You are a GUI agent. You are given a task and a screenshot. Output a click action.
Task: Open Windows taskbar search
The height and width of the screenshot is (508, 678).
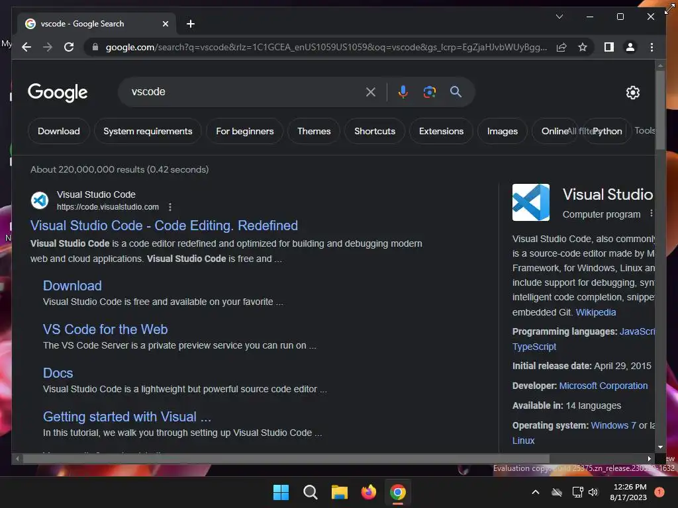pos(310,492)
